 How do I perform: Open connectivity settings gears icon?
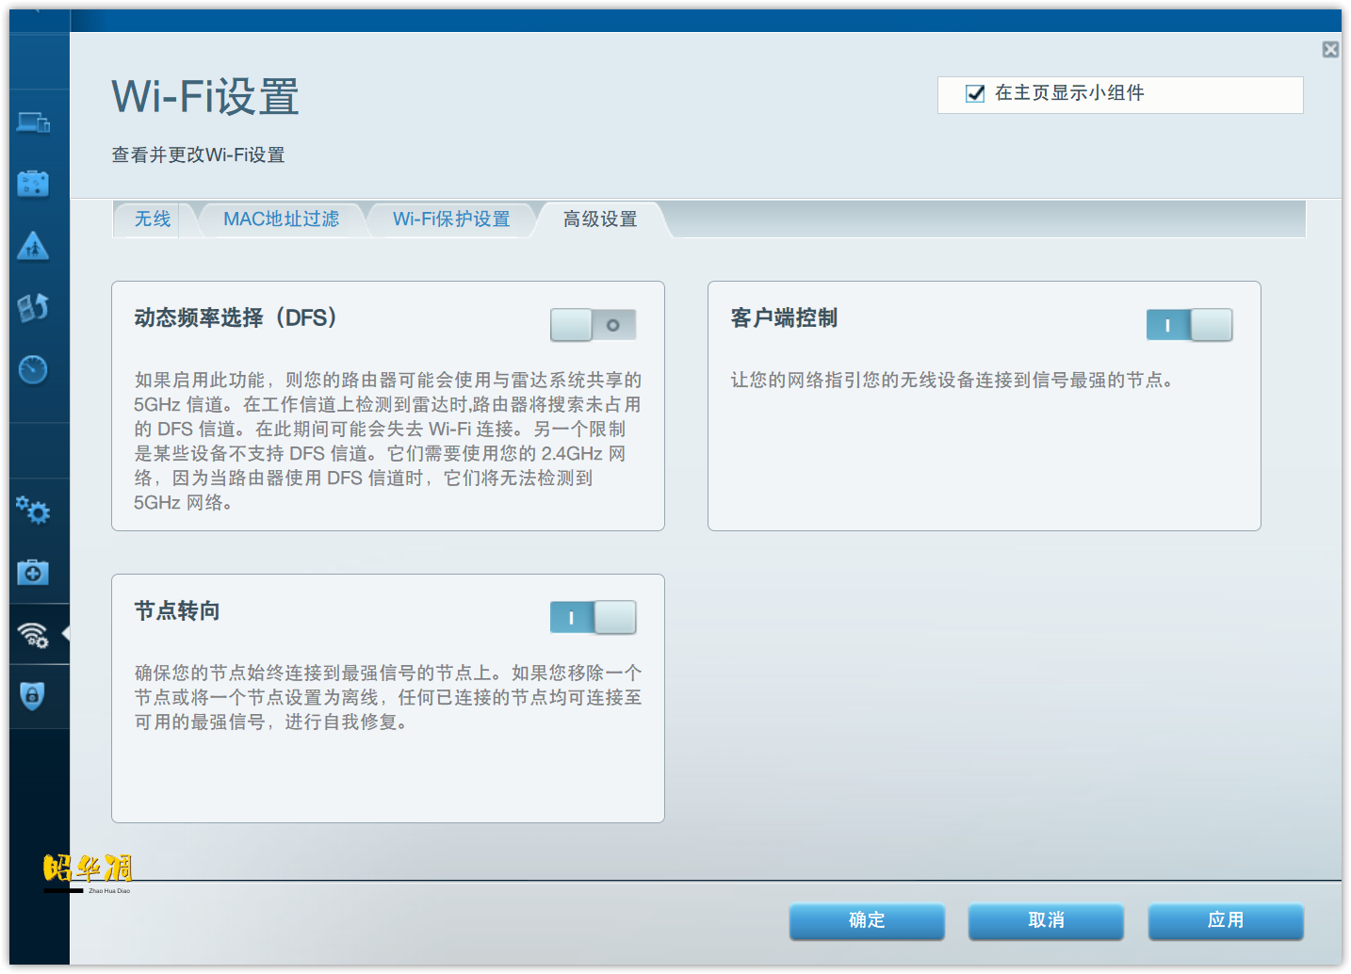click(33, 510)
